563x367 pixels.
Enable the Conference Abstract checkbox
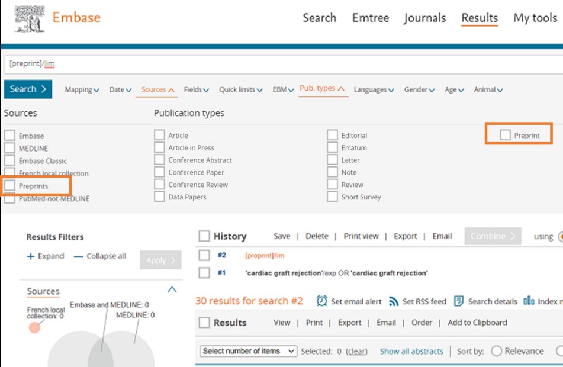(159, 160)
